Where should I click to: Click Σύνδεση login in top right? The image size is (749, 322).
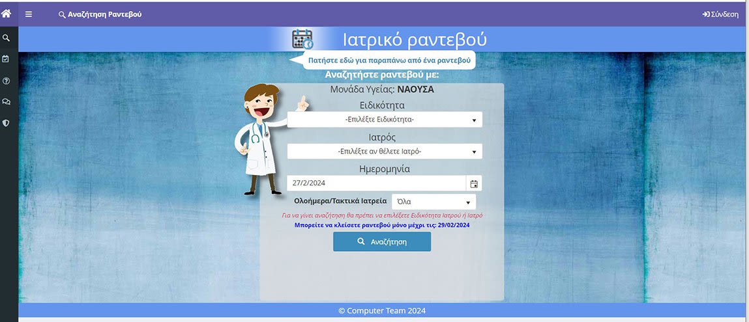tap(720, 14)
